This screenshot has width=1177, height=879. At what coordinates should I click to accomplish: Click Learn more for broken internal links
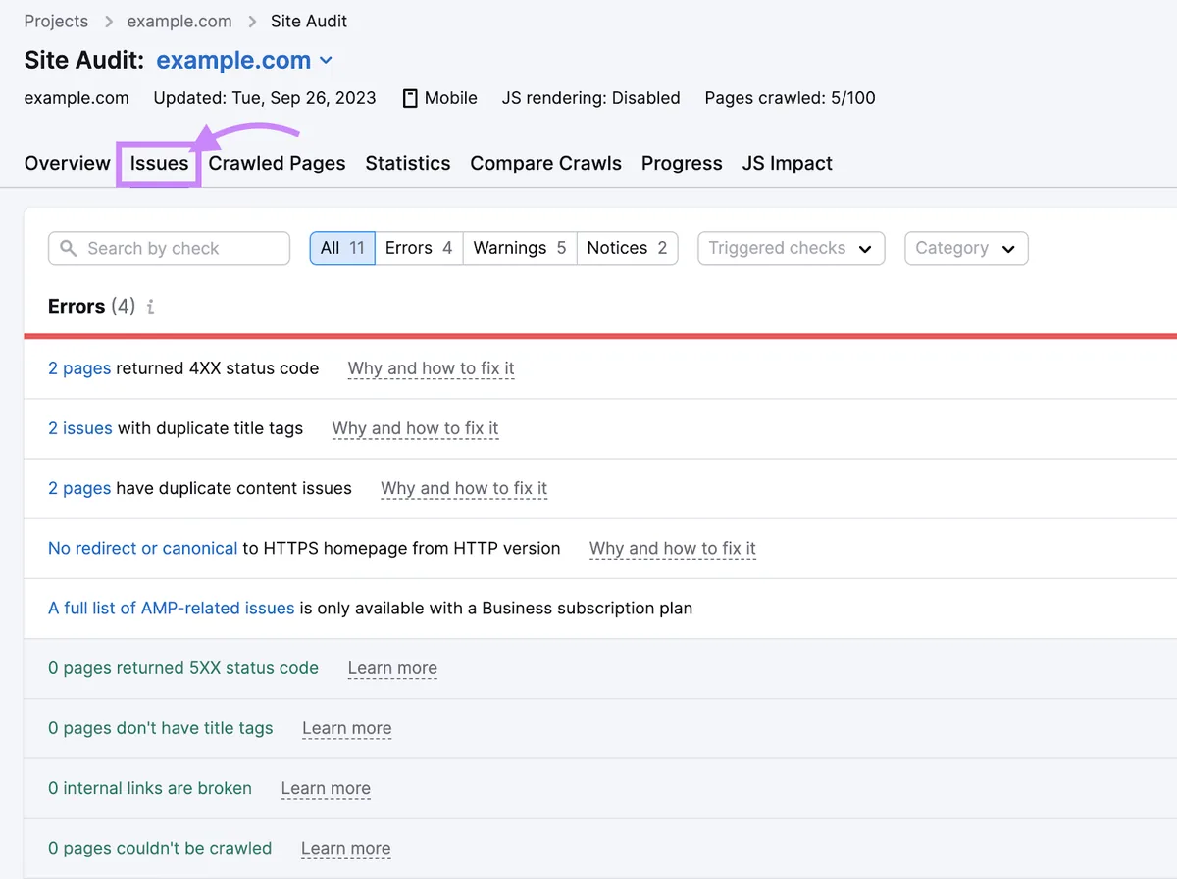326,788
